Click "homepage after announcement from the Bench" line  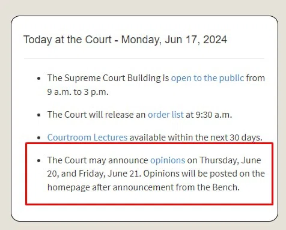144,187
